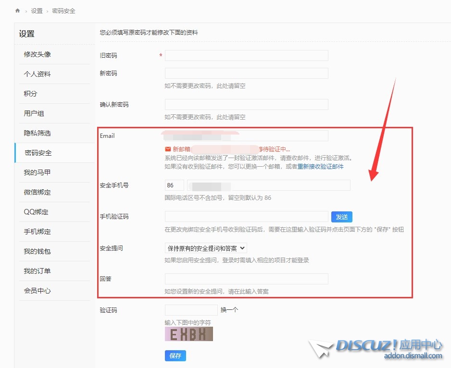
Task: Click 换一个 to refresh captcha
Action: coord(229,310)
